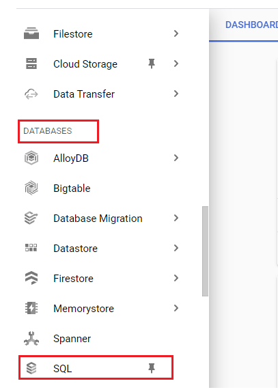Image resolution: width=278 pixels, height=392 pixels.
Task: Click the navigation menu scrollbar thumb
Action: [205, 251]
